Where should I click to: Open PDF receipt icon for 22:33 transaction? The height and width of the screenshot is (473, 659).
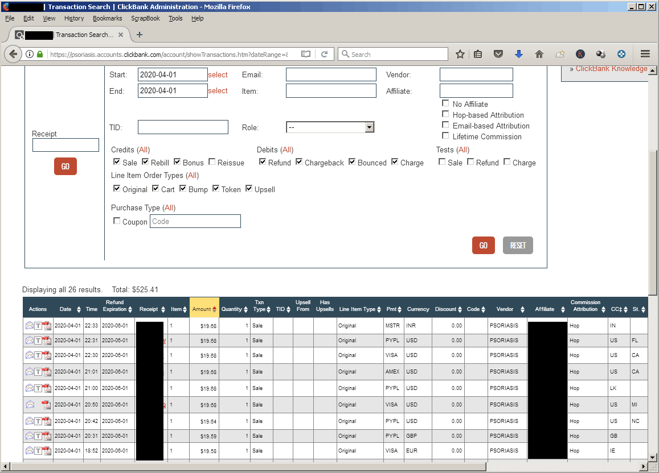coord(47,325)
